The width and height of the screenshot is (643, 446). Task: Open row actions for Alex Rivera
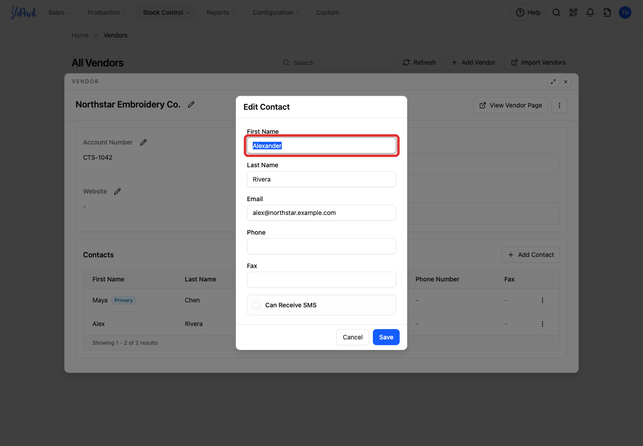tap(543, 324)
